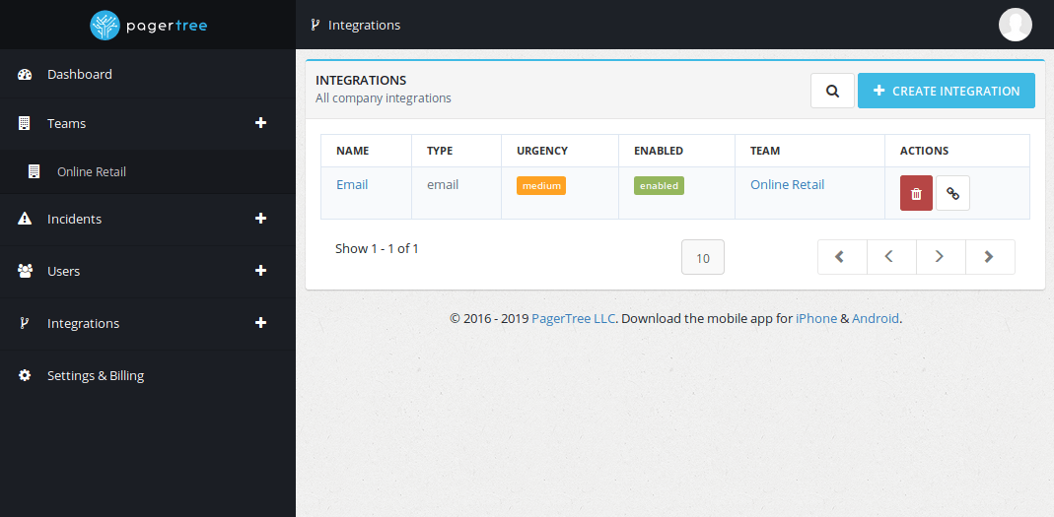Click the search magnifier icon button
The height and width of the screenshot is (517, 1054).
(832, 91)
